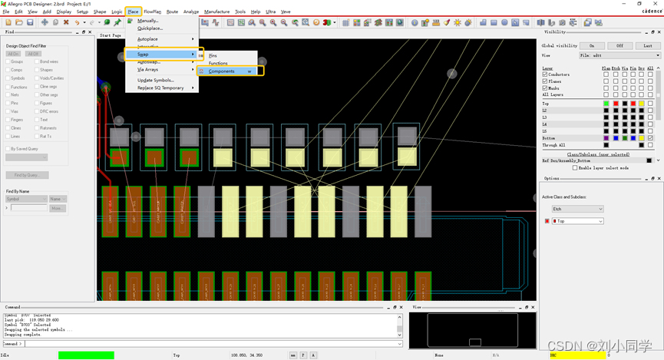Viewport: 664px width, 360px height.
Task: Click the red Delete X icon
Action: (x=66, y=22)
